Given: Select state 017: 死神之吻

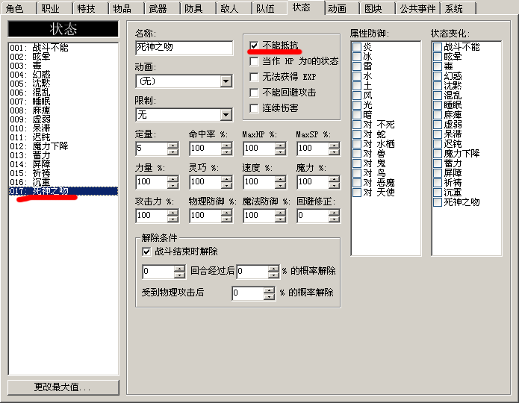Looking at the screenshot, I should point(63,191).
